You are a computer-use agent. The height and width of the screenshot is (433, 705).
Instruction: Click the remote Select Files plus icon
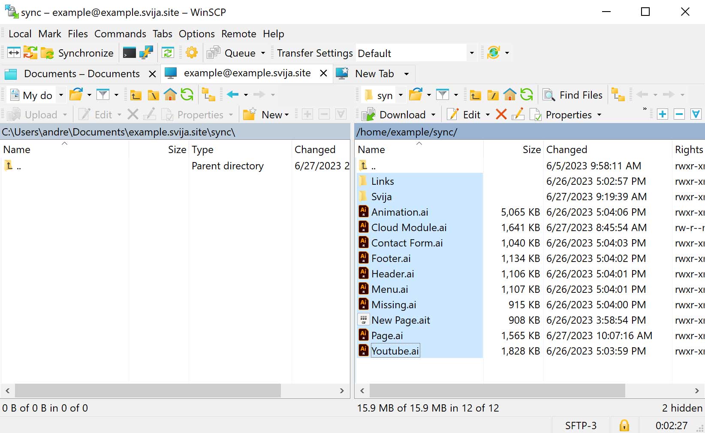[663, 114]
